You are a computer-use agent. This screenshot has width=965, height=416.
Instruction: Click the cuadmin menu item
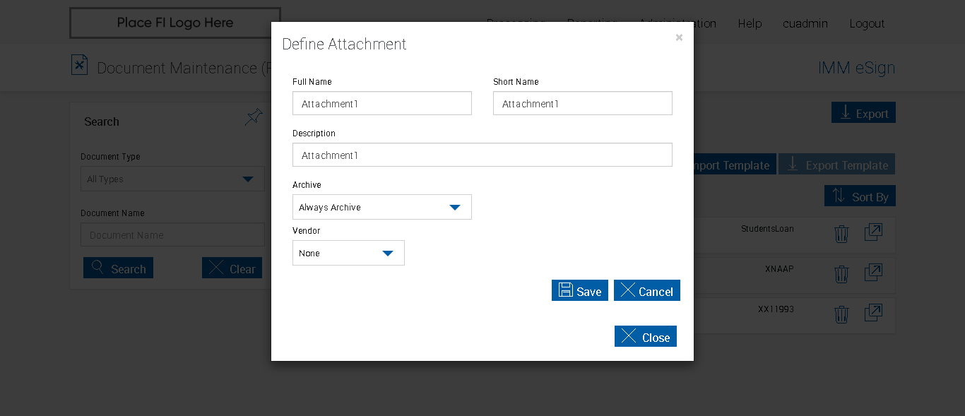click(805, 23)
